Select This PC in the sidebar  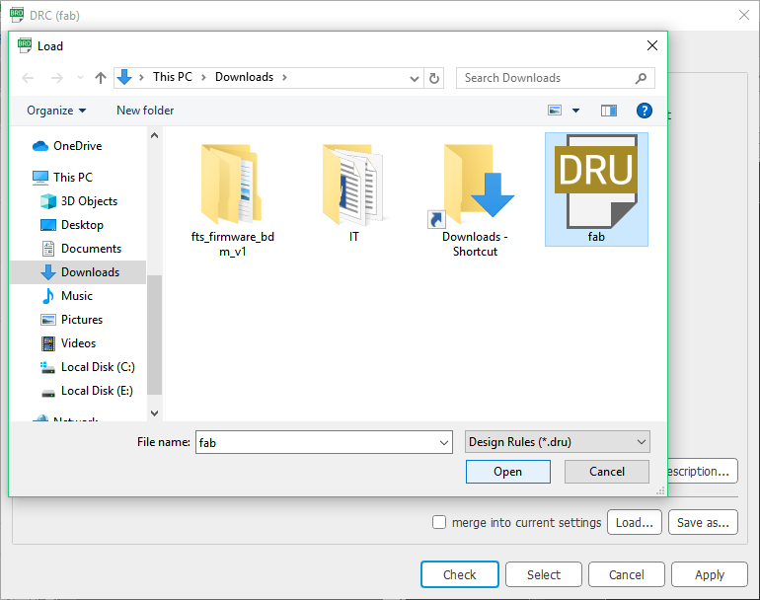coord(62,178)
